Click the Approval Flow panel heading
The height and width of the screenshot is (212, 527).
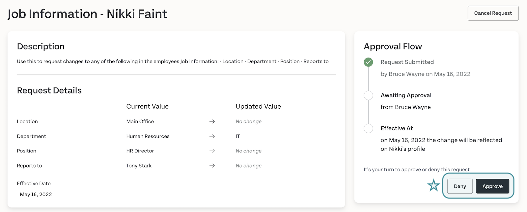(393, 46)
